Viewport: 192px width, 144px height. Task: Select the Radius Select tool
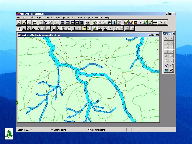29,29
